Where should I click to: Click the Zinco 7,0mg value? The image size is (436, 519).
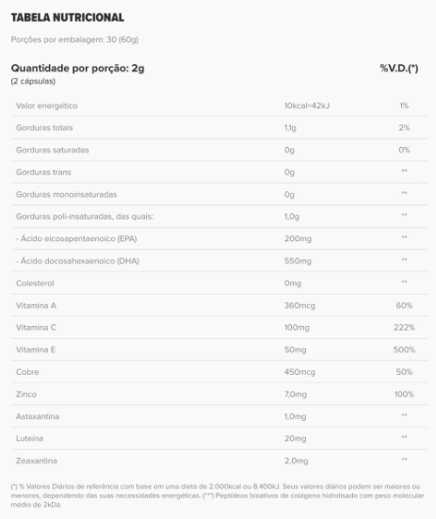pos(296,395)
